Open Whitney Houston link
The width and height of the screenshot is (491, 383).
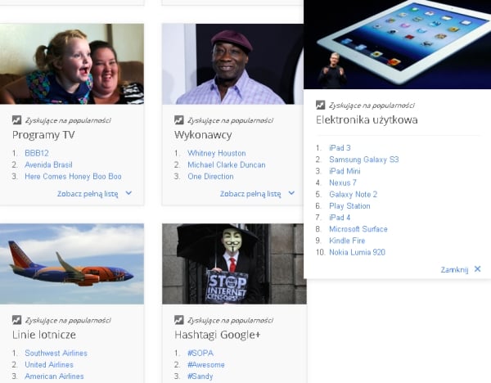(217, 153)
